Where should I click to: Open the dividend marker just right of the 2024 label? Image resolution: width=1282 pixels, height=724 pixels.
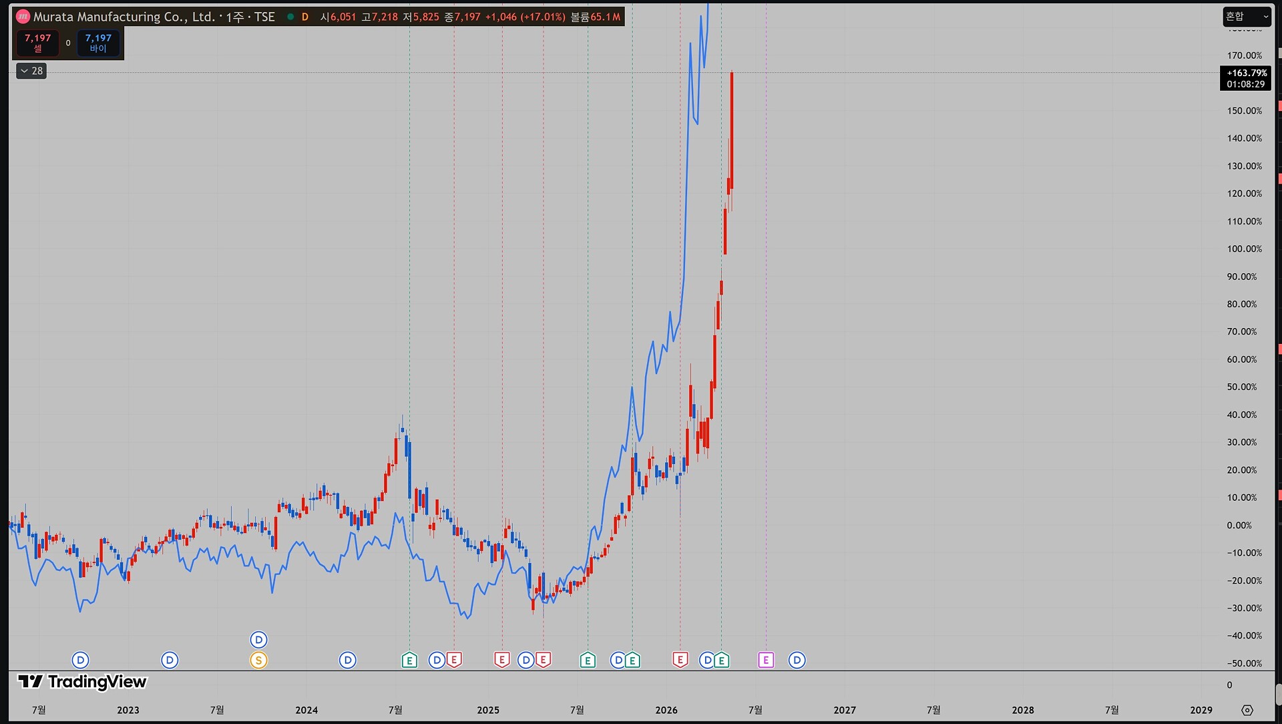click(x=347, y=661)
